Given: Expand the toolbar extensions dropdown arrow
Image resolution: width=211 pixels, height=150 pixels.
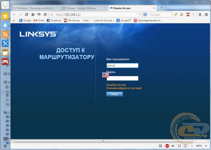Looking at the screenshot, I should [x=194, y=15].
